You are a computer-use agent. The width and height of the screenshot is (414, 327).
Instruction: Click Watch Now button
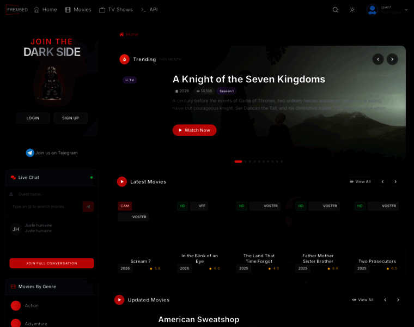point(194,130)
